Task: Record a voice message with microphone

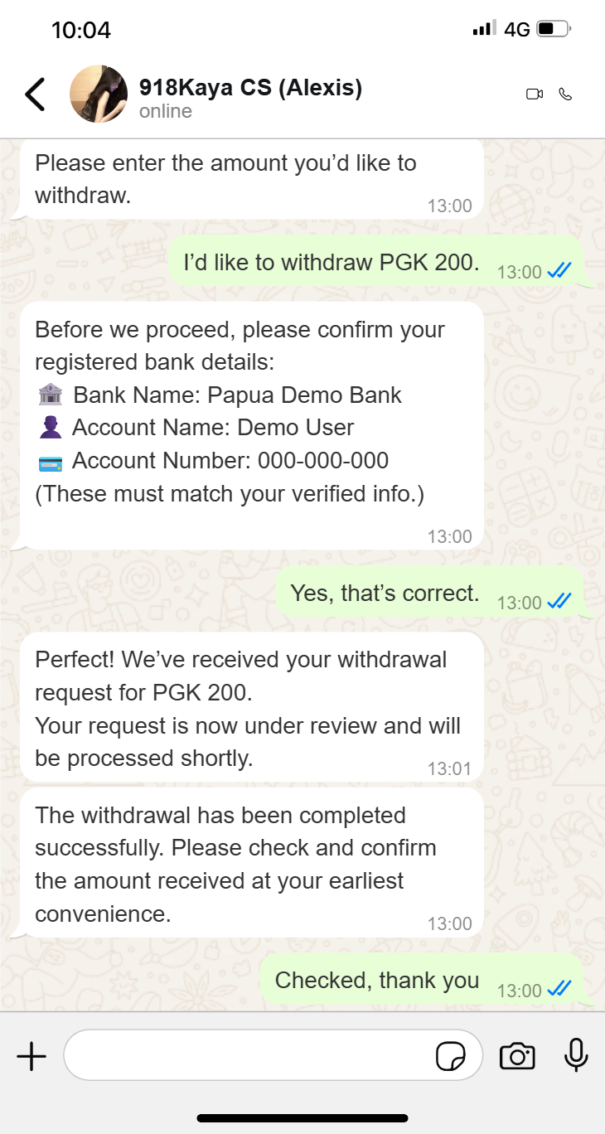Action: (576, 1055)
